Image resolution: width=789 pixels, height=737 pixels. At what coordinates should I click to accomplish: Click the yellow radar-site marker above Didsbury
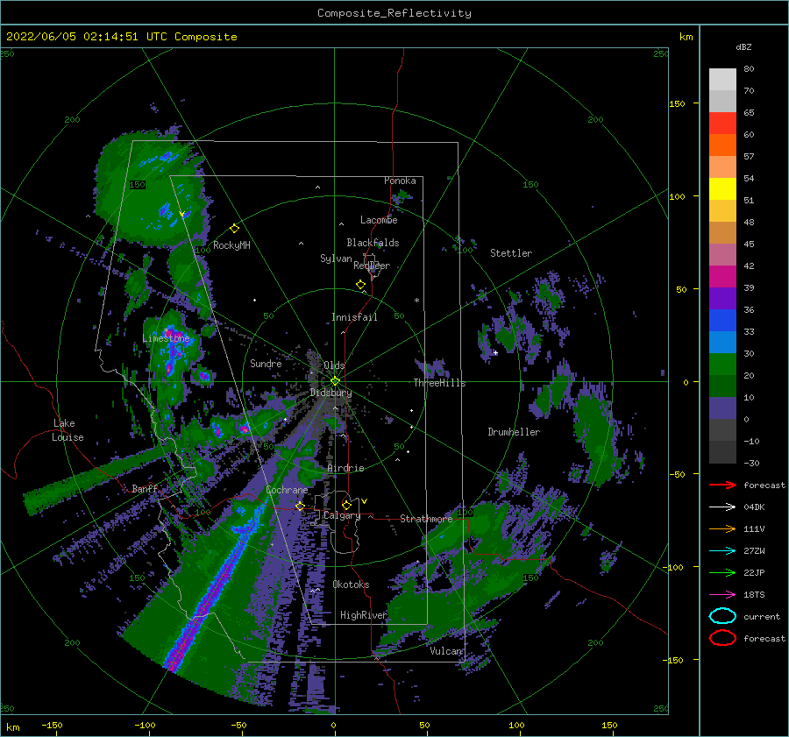335,381
